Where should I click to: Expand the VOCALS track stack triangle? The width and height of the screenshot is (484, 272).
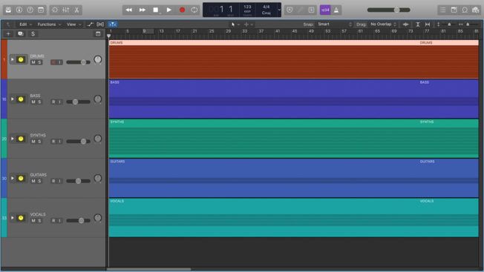click(13, 218)
